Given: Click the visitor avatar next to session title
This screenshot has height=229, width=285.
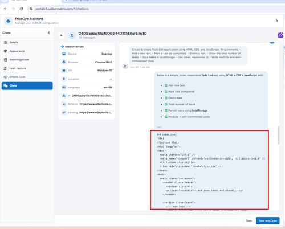Looking at the screenshot, I should pyautogui.click(x=72, y=35).
